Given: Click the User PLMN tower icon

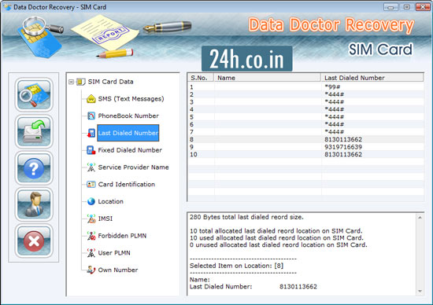Looking at the screenshot, I should (x=91, y=252).
